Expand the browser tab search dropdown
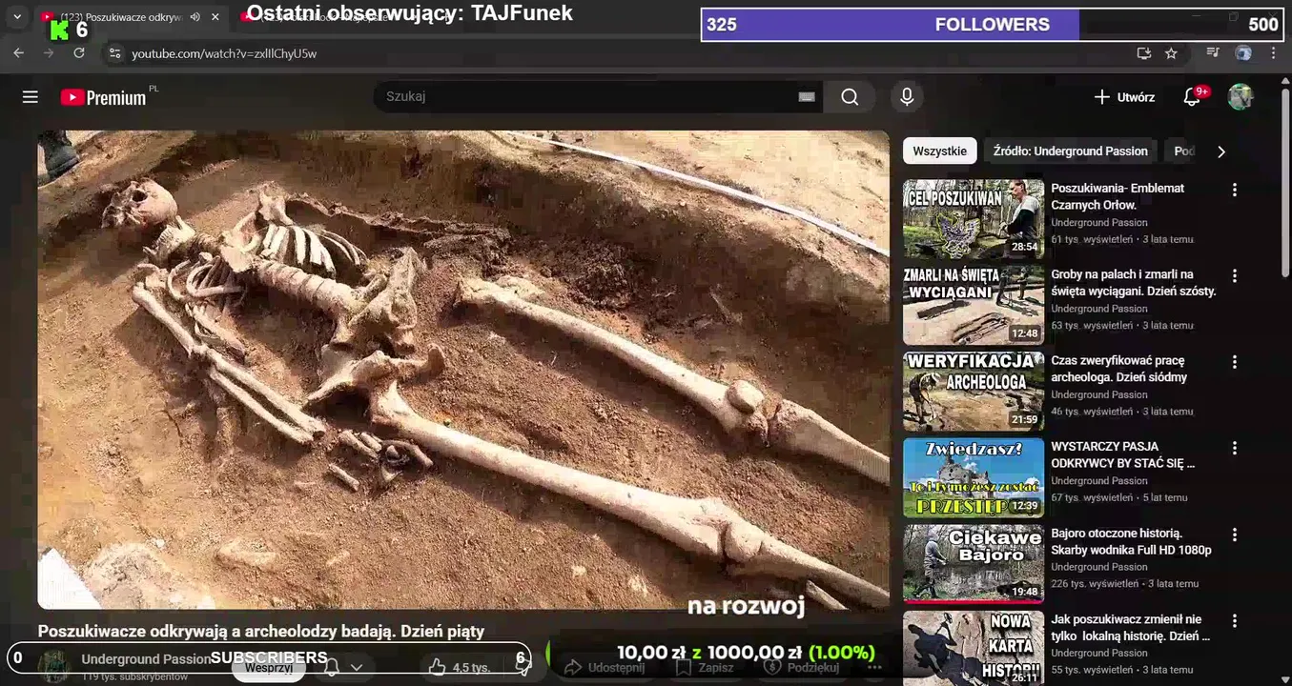This screenshot has width=1292, height=686. 16,17
